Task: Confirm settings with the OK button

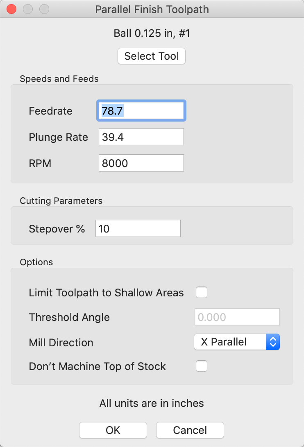Action: click(x=113, y=430)
